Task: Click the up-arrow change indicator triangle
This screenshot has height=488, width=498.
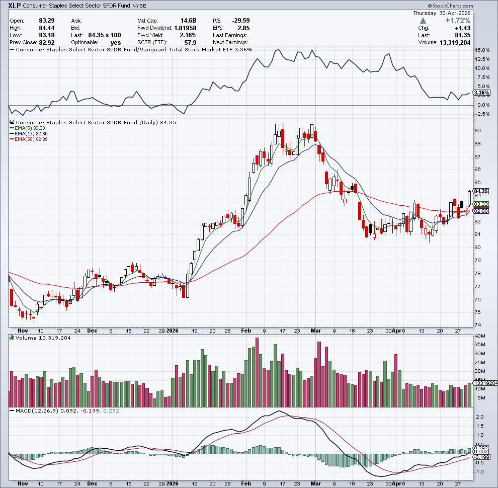Action: (423, 21)
